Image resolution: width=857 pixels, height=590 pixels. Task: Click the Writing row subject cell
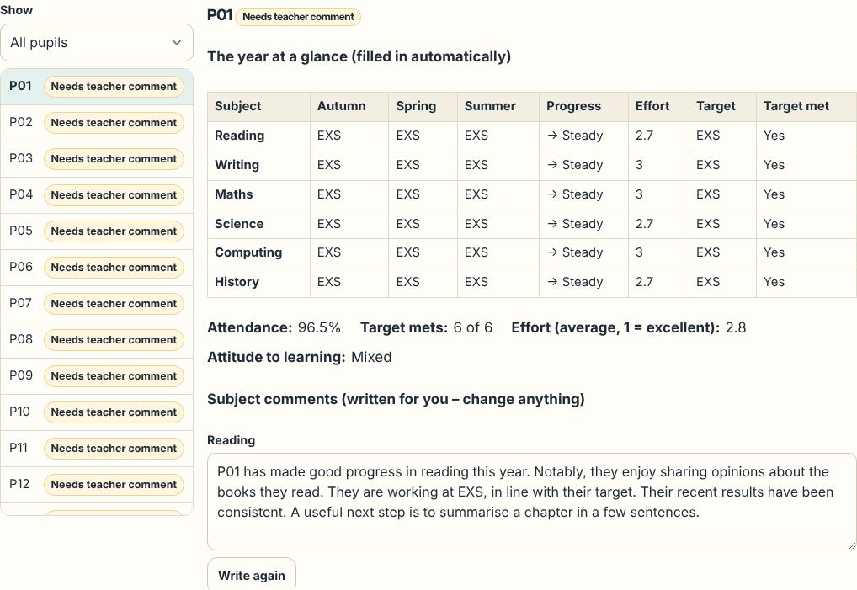(258, 166)
